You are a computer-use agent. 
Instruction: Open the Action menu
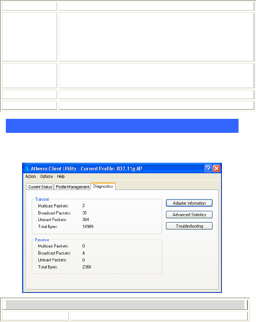[31, 176]
